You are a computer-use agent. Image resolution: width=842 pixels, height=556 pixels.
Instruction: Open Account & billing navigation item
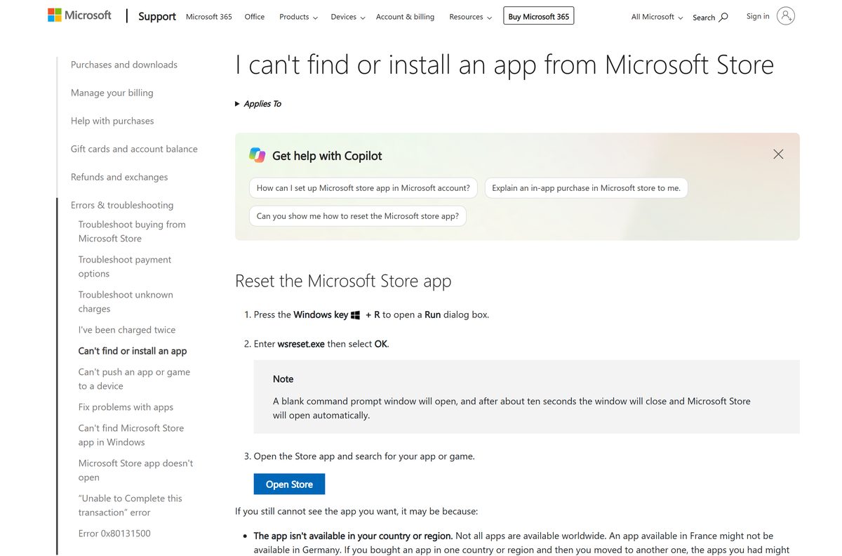(x=405, y=17)
